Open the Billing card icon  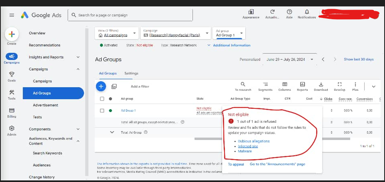tap(12, 110)
